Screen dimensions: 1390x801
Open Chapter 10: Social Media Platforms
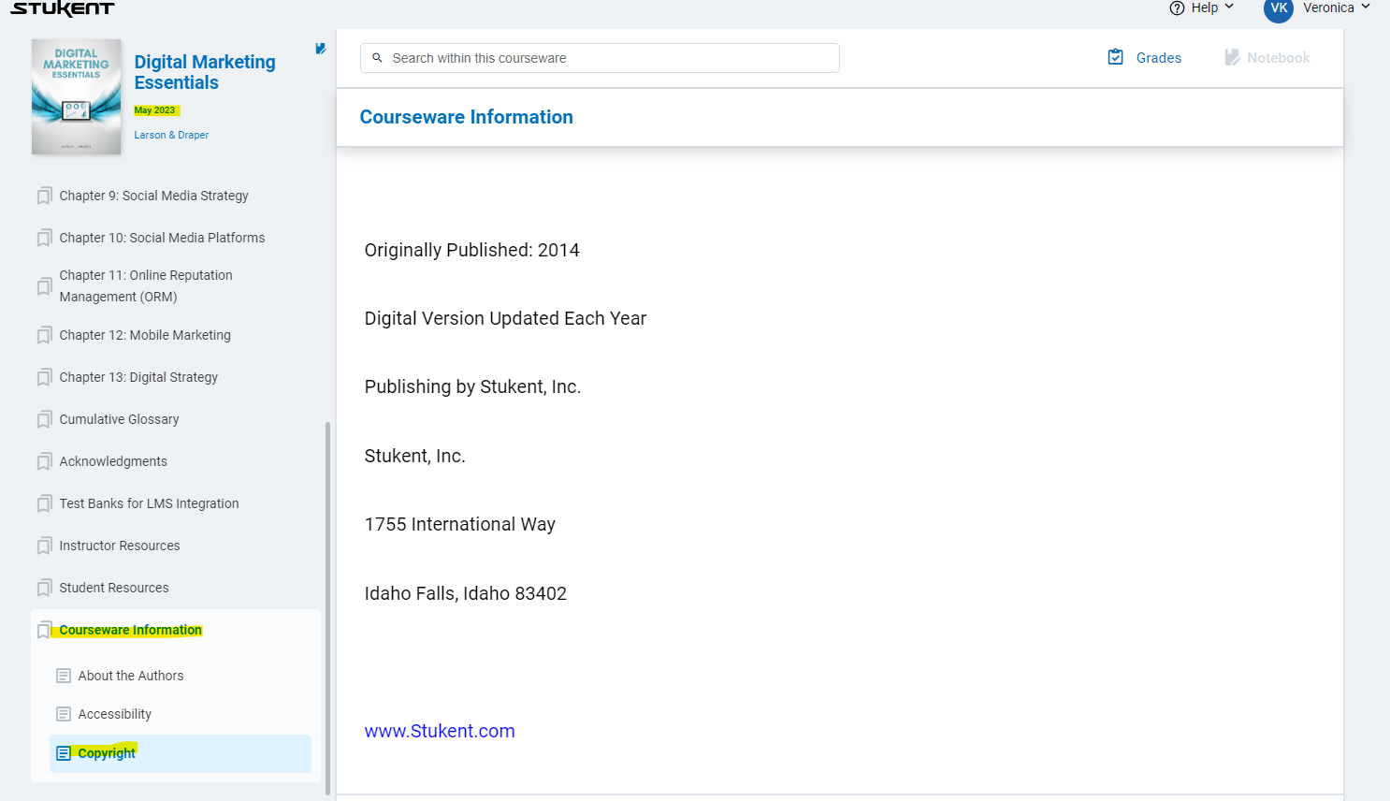(x=162, y=238)
